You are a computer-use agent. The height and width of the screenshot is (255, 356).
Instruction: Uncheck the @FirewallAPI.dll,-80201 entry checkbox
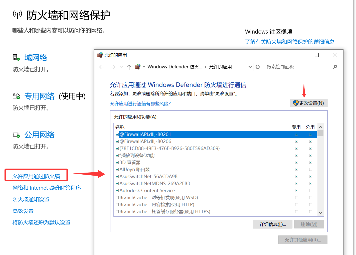point(117,134)
